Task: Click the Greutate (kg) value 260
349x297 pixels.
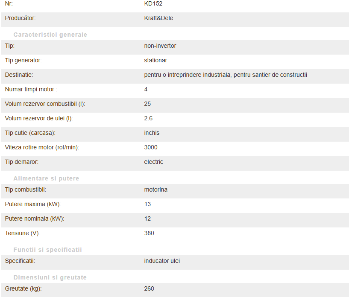Action: point(149,288)
